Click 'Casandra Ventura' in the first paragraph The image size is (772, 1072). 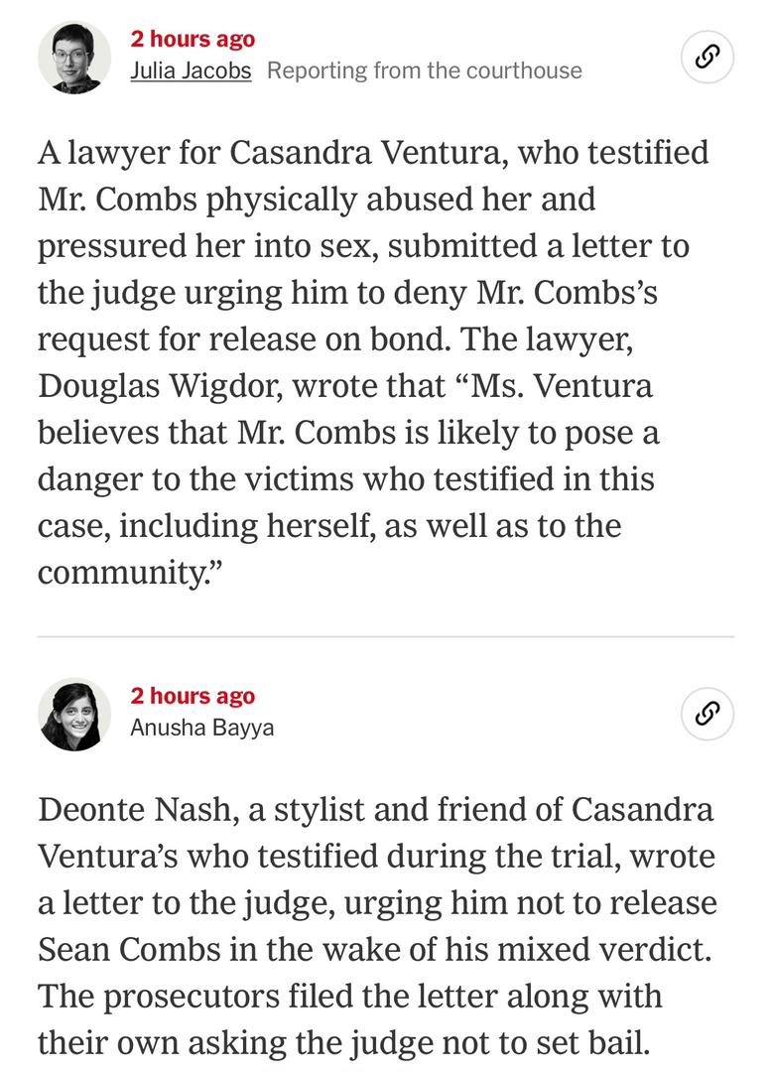(x=368, y=153)
